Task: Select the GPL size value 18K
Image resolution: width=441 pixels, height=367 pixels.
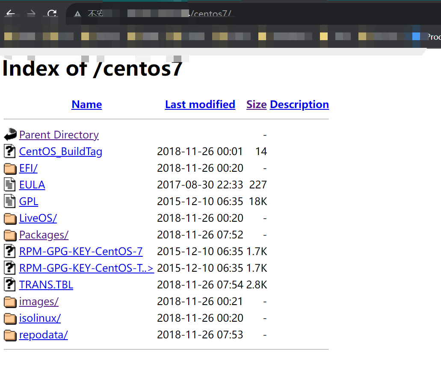Action: pyautogui.click(x=258, y=202)
